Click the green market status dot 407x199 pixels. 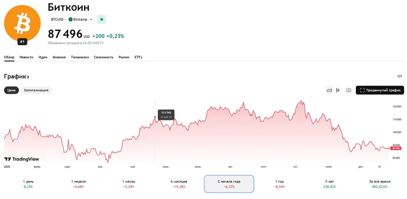102,19
